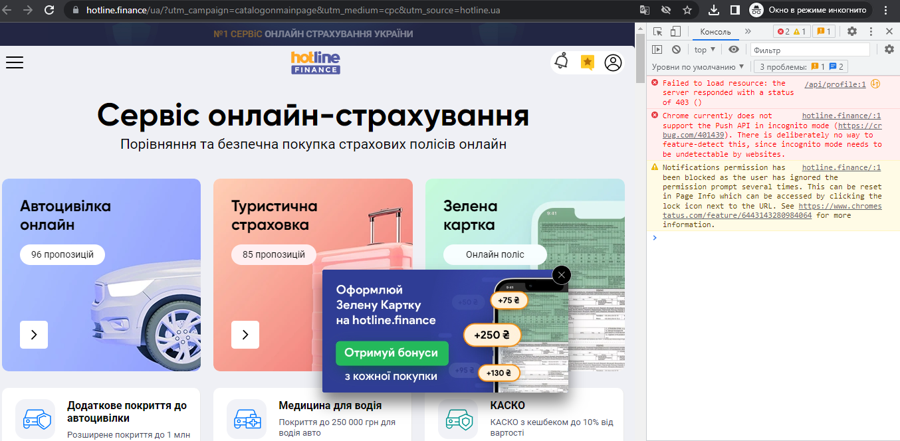Open Уровни по умолчанию levels dropdown
900x441 pixels.
tap(698, 66)
